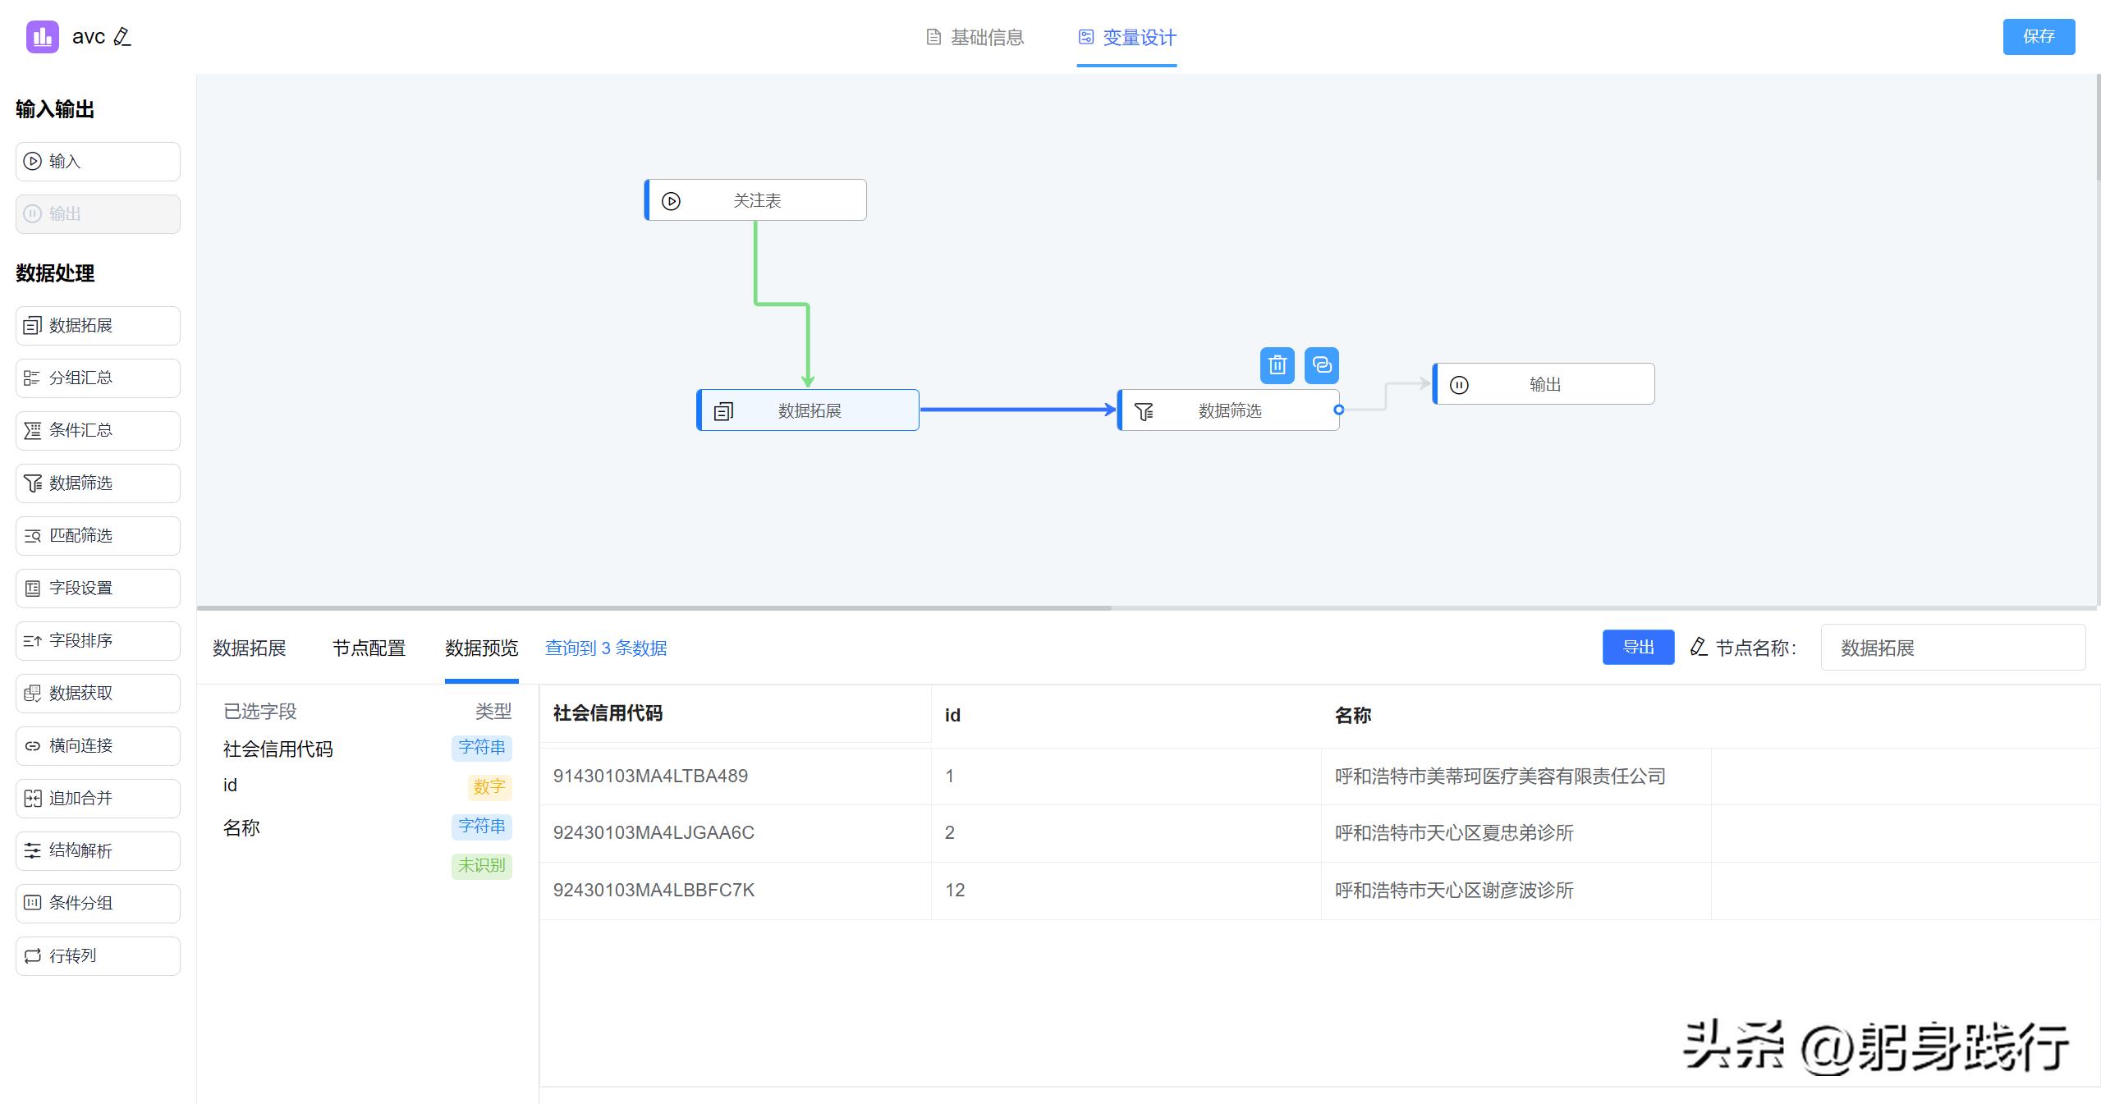Click edit pencil icon beside 节点名称
2101x1104 pixels.
click(x=1699, y=648)
